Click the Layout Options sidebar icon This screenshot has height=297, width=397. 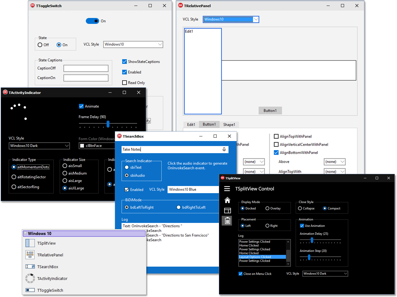[x=227, y=211]
